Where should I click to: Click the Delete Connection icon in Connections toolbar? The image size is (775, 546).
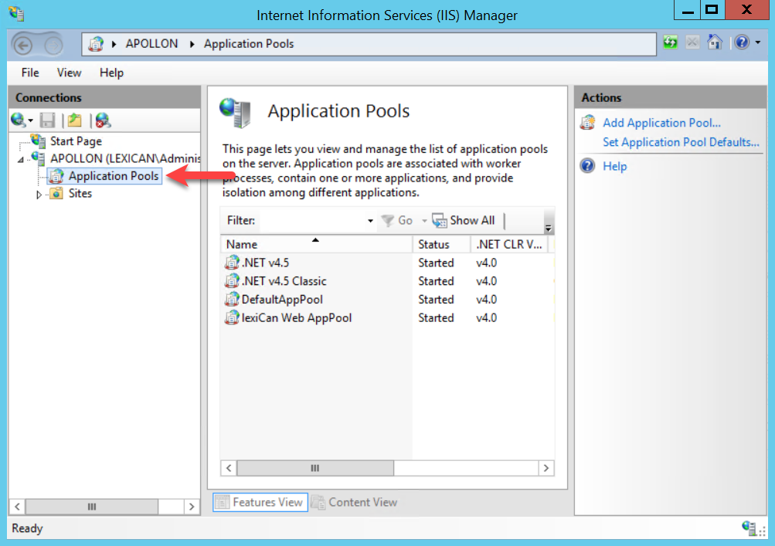[x=102, y=120]
